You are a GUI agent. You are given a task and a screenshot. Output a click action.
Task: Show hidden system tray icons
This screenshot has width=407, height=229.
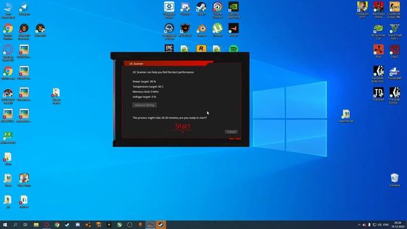click(x=359, y=225)
